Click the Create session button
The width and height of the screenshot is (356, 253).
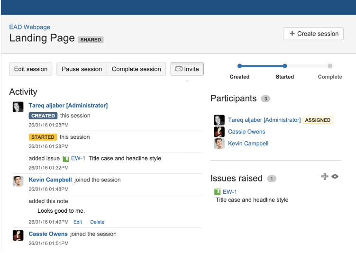[x=313, y=34]
